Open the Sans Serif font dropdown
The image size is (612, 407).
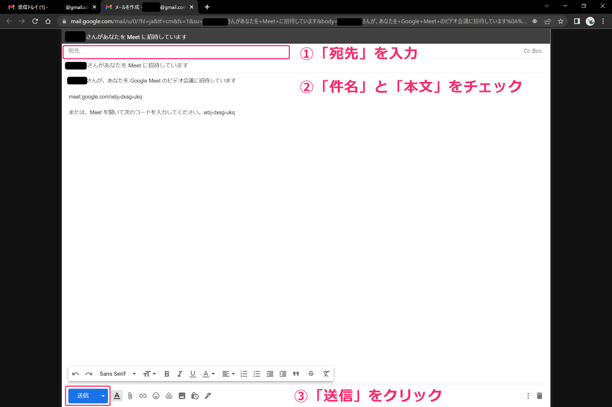[x=117, y=374]
